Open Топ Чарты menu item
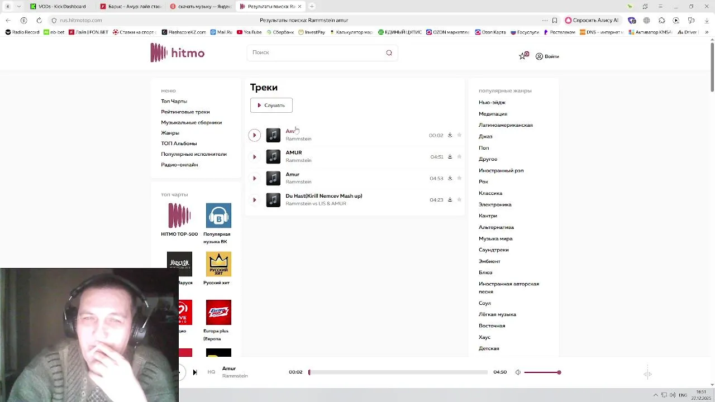 (174, 101)
